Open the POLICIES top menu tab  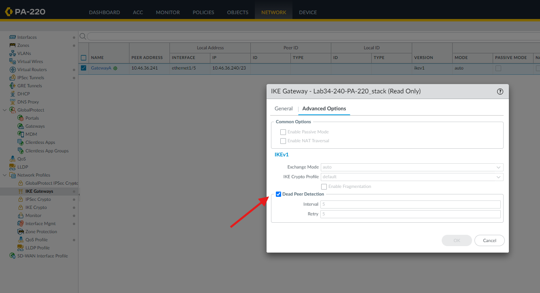[203, 12]
